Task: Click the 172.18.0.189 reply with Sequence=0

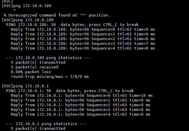Action: (83, 29)
